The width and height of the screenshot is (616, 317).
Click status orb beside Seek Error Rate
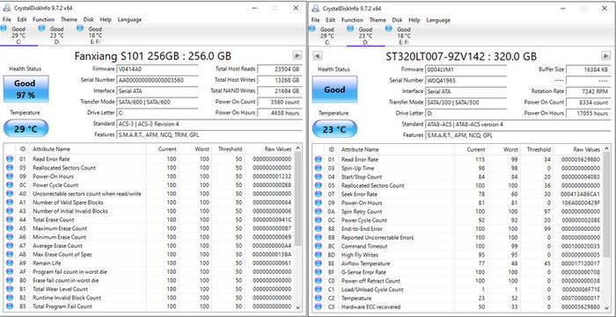pos(319,194)
